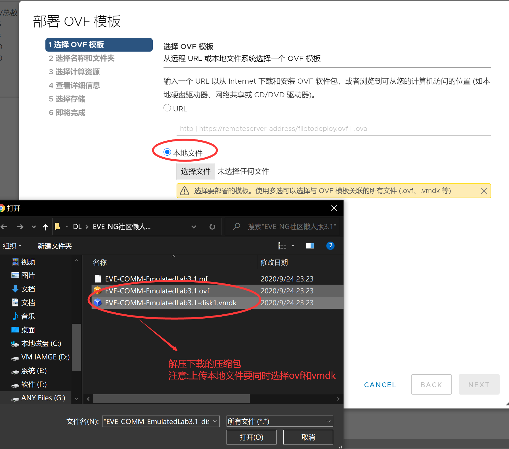Click the BACK button in the wizard
The width and height of the screenshot is (509, 449).
[431, 384]
